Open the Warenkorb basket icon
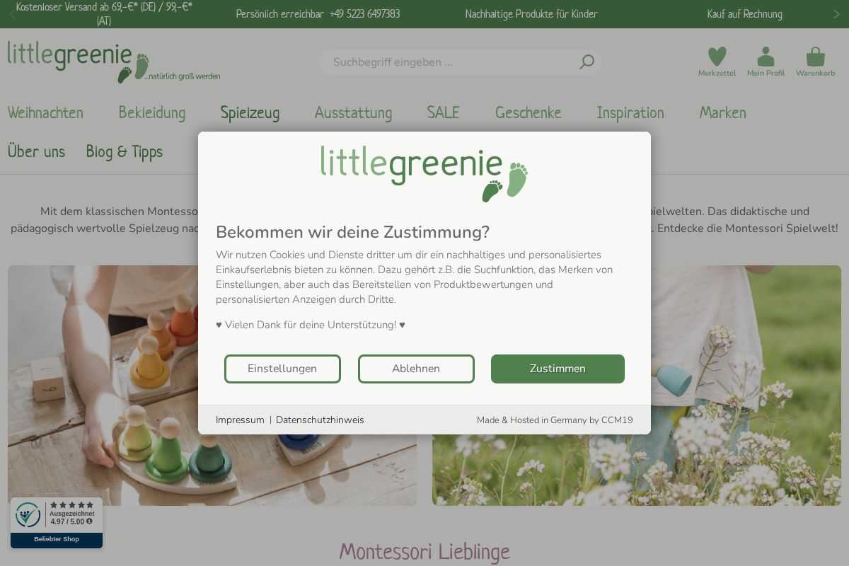The height and width of the screenshot is (566, 849). pyautogui.click(x=815, y=57)
